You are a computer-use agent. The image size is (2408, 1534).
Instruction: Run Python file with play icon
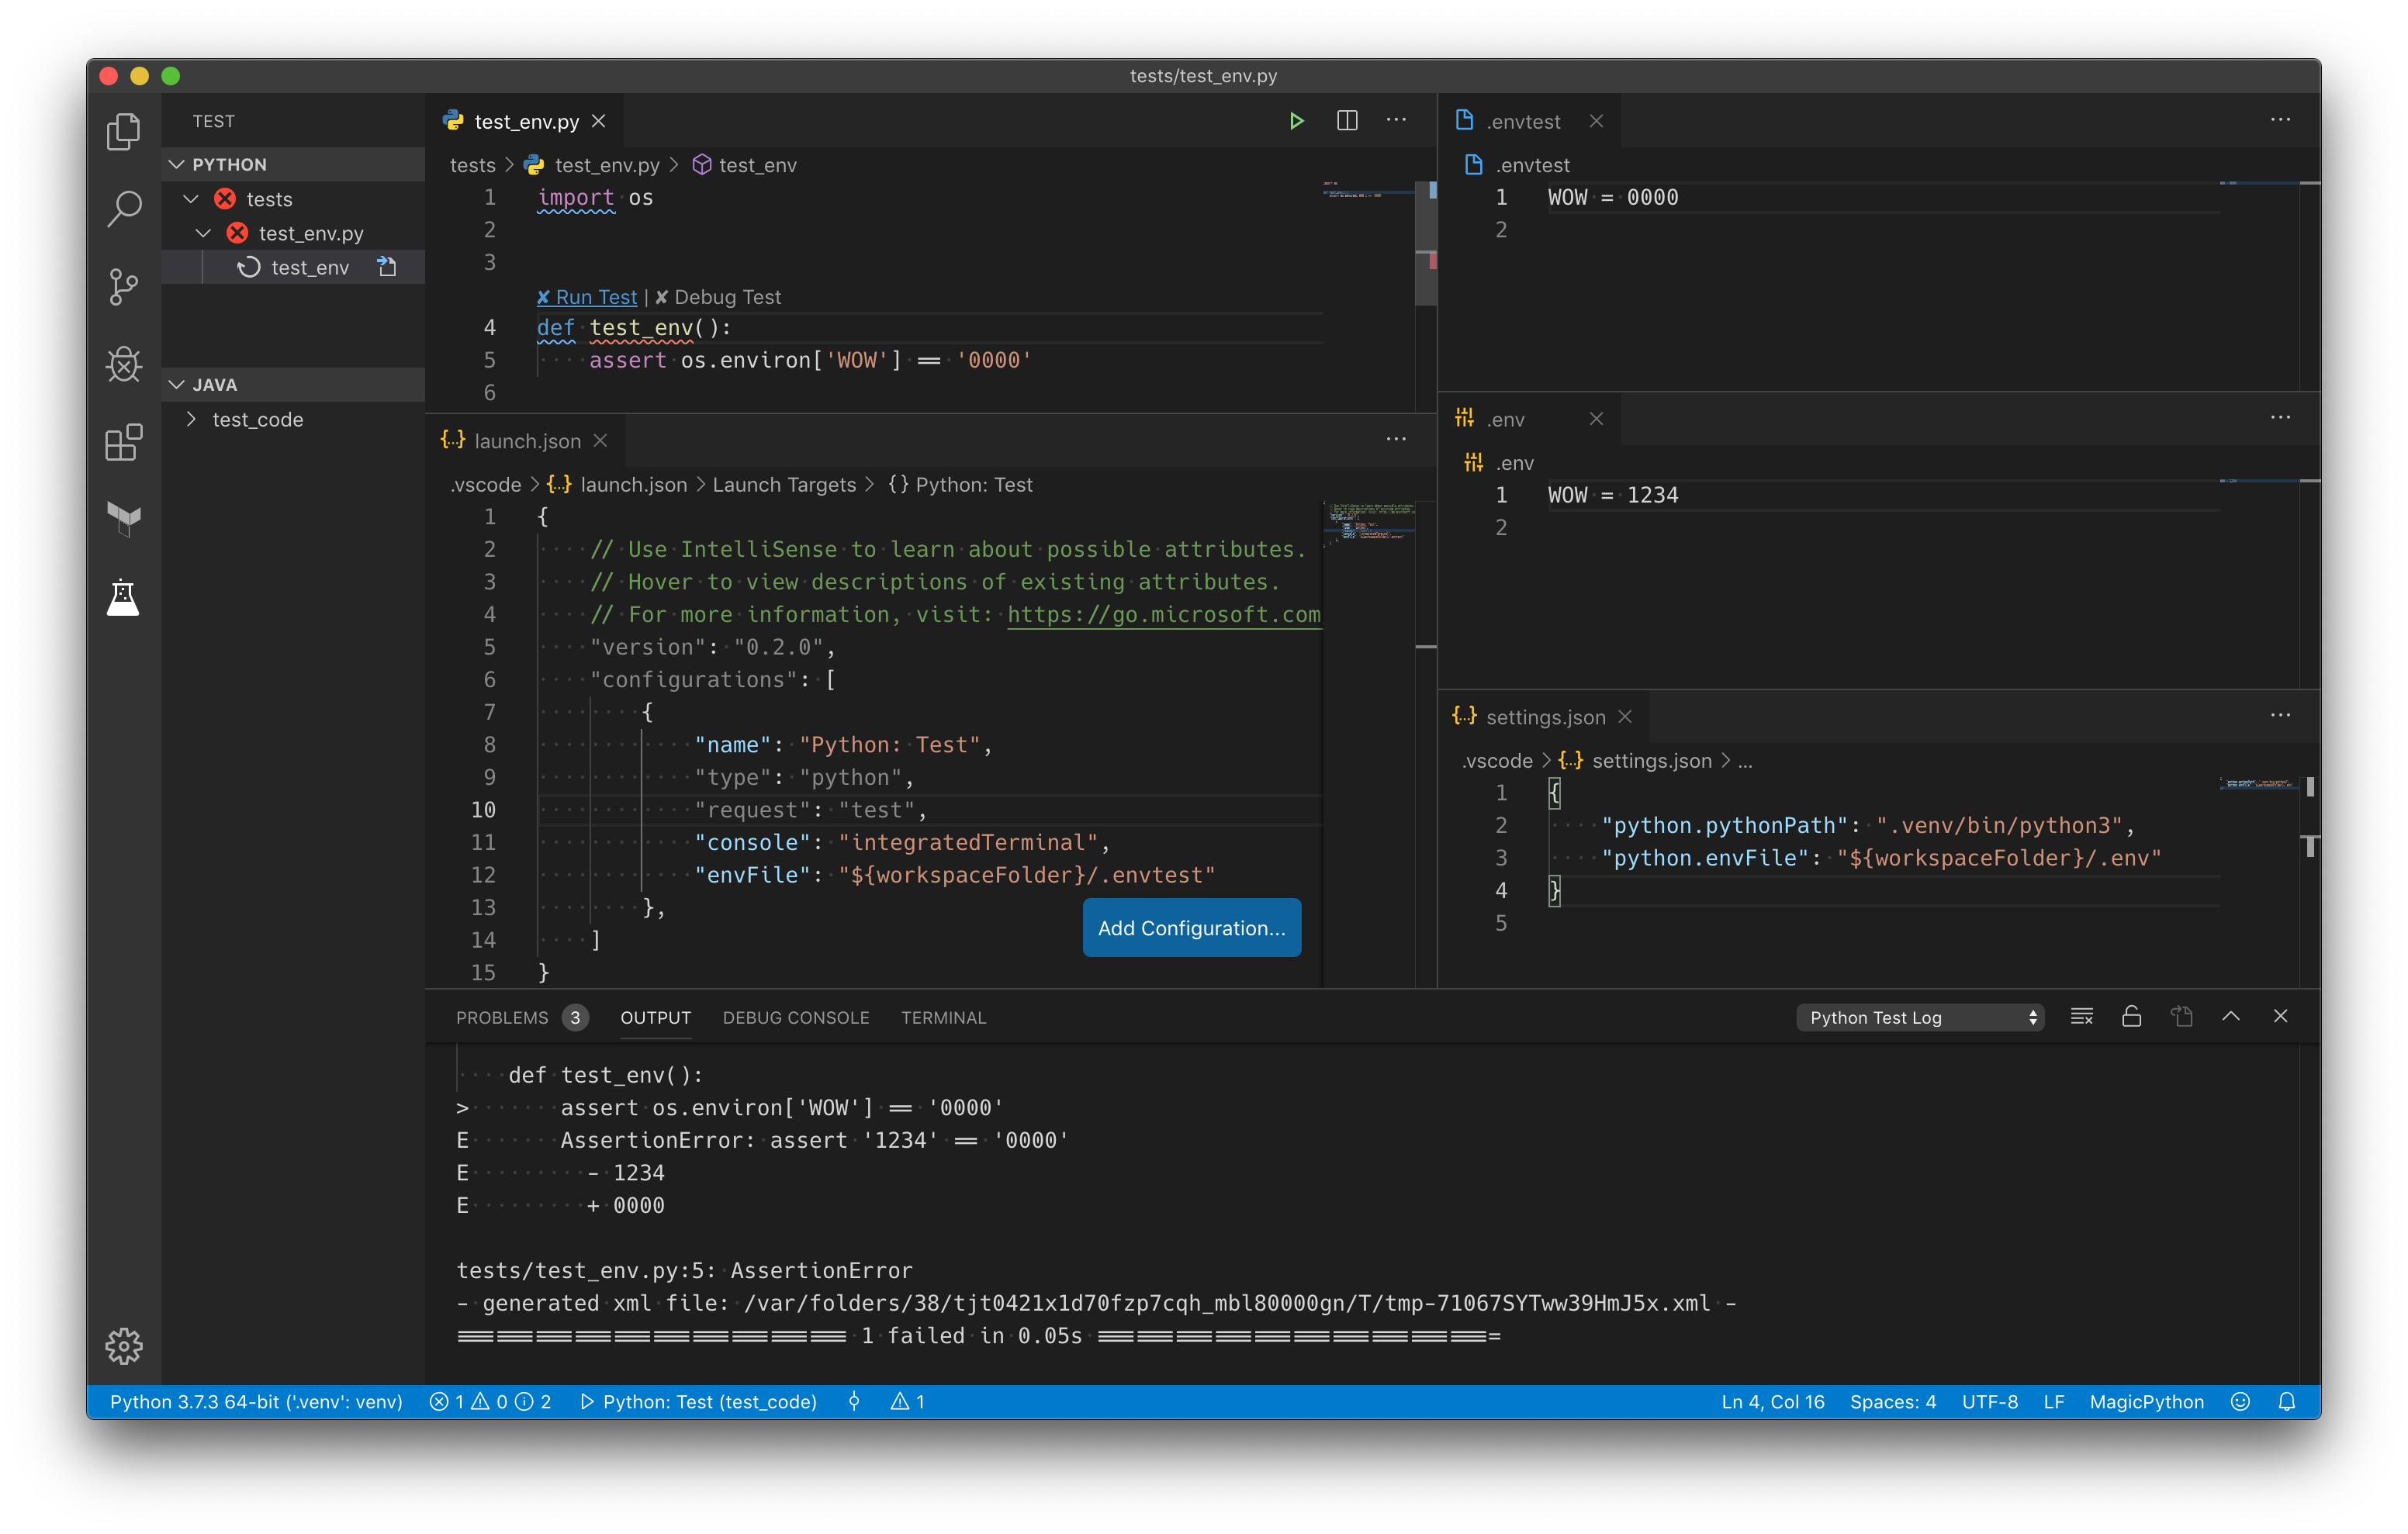[1296, 121]
